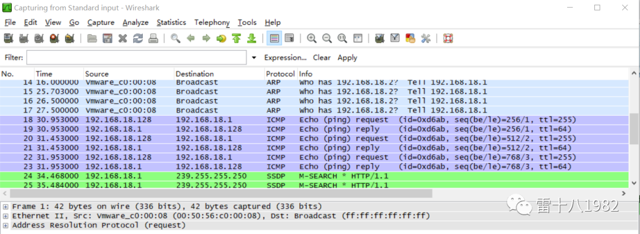Screen dimensions: 640x234
Task: Open the View menu
Action: pos(53,22)
